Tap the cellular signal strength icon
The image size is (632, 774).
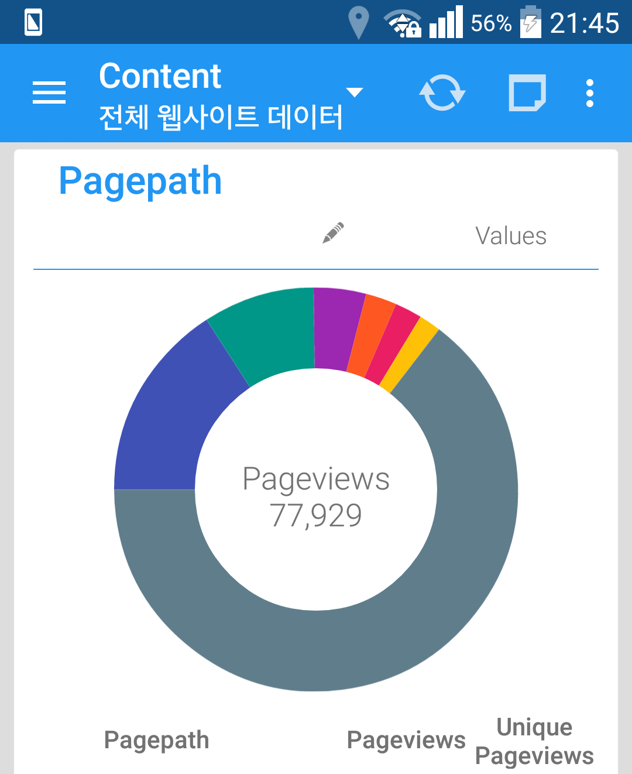coord(446,22)
